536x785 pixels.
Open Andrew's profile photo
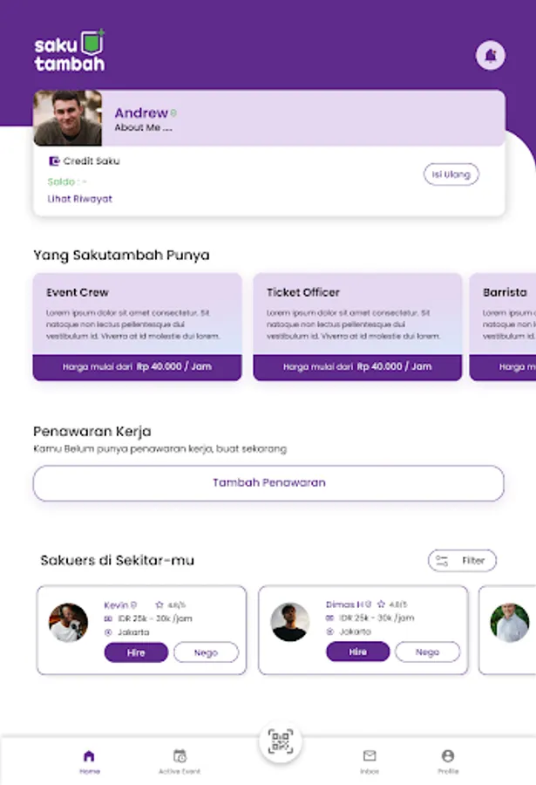pos(68,118)
